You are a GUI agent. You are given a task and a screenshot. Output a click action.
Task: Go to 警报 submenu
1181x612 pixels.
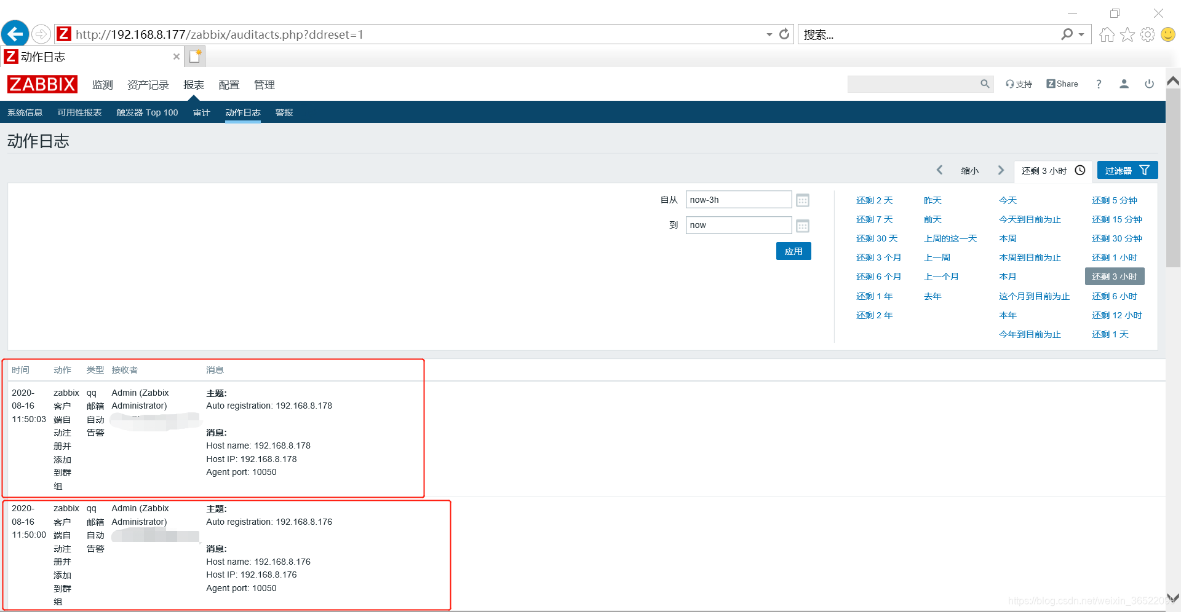pos(284,112)
